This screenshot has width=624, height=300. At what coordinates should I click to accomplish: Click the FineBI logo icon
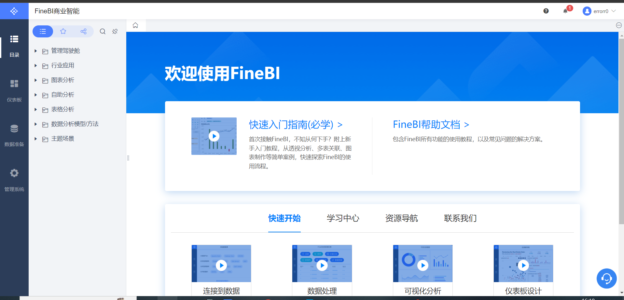click(x=14, y=11)
